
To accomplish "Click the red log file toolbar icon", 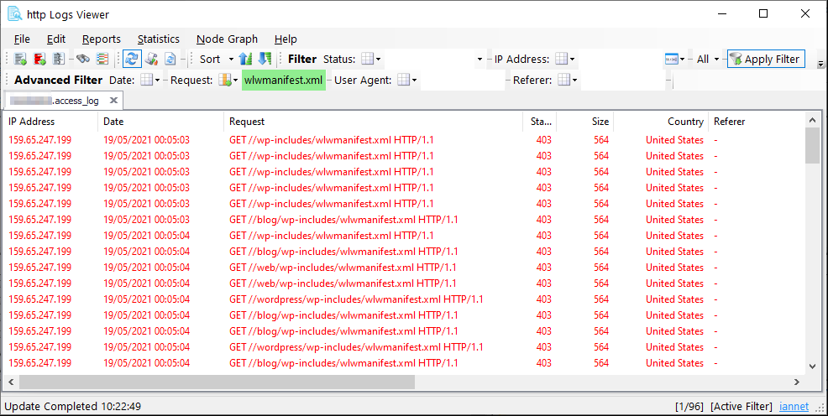I will click(x=39, y=60).
